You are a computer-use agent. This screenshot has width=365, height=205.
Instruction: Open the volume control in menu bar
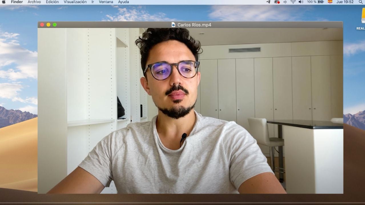301,2
